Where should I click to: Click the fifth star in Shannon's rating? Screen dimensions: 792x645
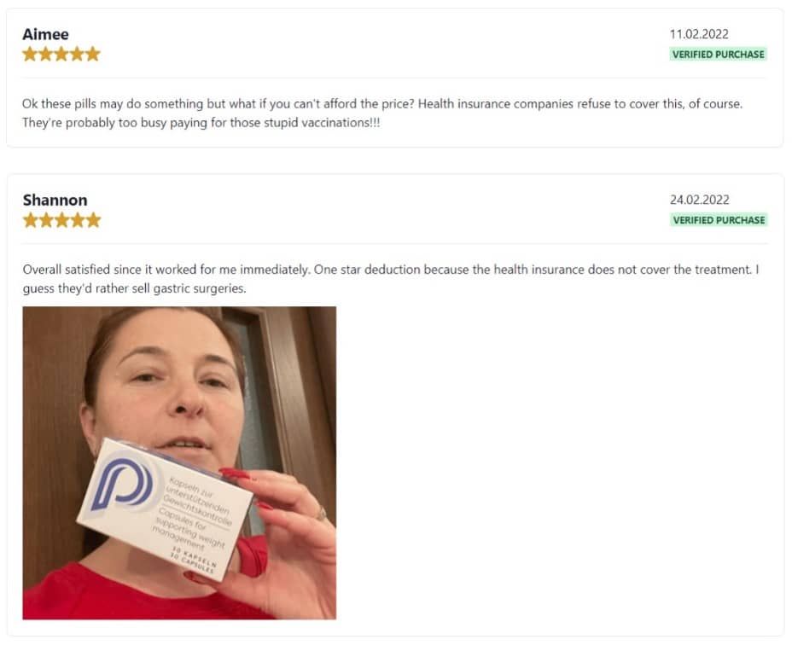click(93, 220)
